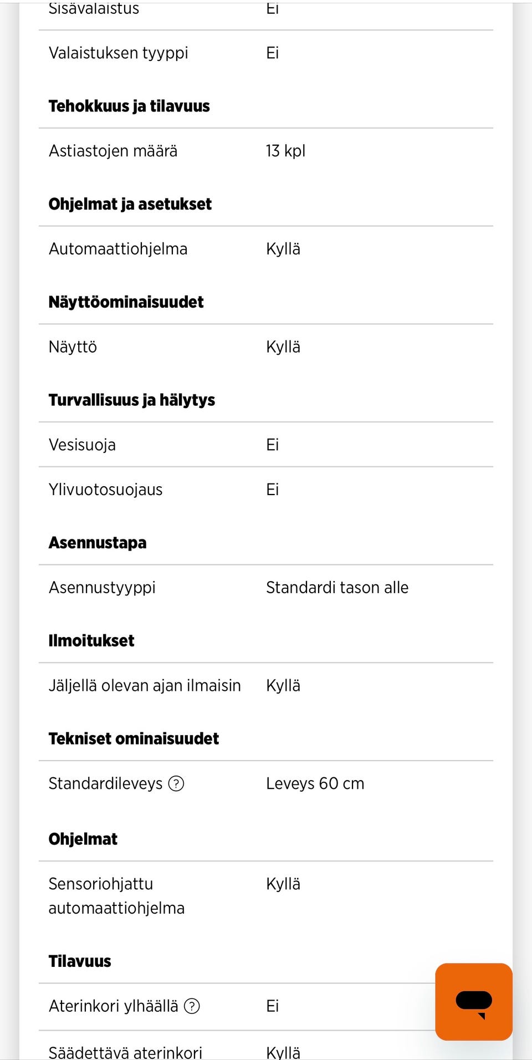Select the Jäljellä olevan ajan ilmaisin label
Screen dimensions: 532x1060
tap(144, 685)
